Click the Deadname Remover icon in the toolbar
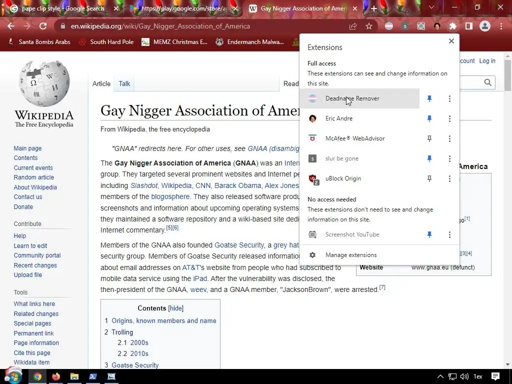 click(389, 26)
